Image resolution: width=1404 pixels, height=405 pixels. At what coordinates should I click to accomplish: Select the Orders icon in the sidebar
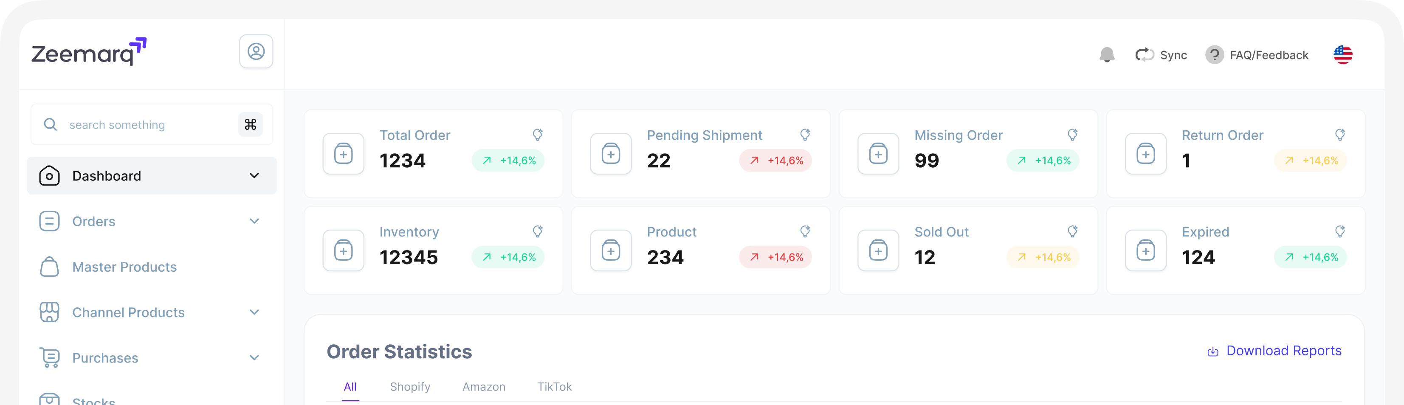click(x=50, y=221)
